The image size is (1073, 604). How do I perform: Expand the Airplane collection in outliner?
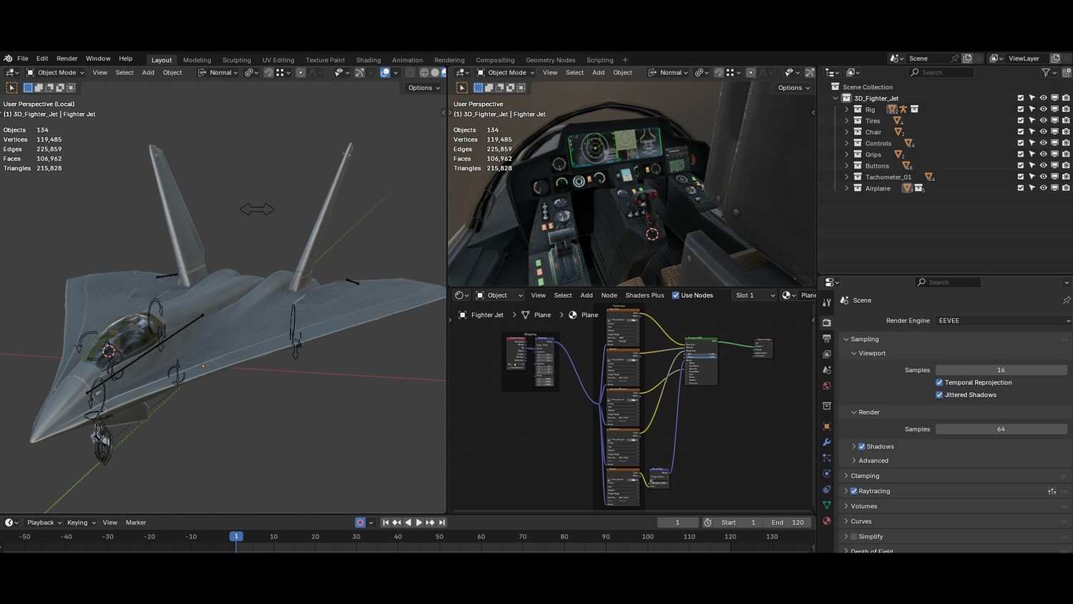point(847,188)
